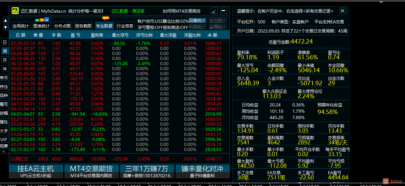
Task: Click 迈汇数据 - 推送家 green link
Action: [x=128, y=11]
